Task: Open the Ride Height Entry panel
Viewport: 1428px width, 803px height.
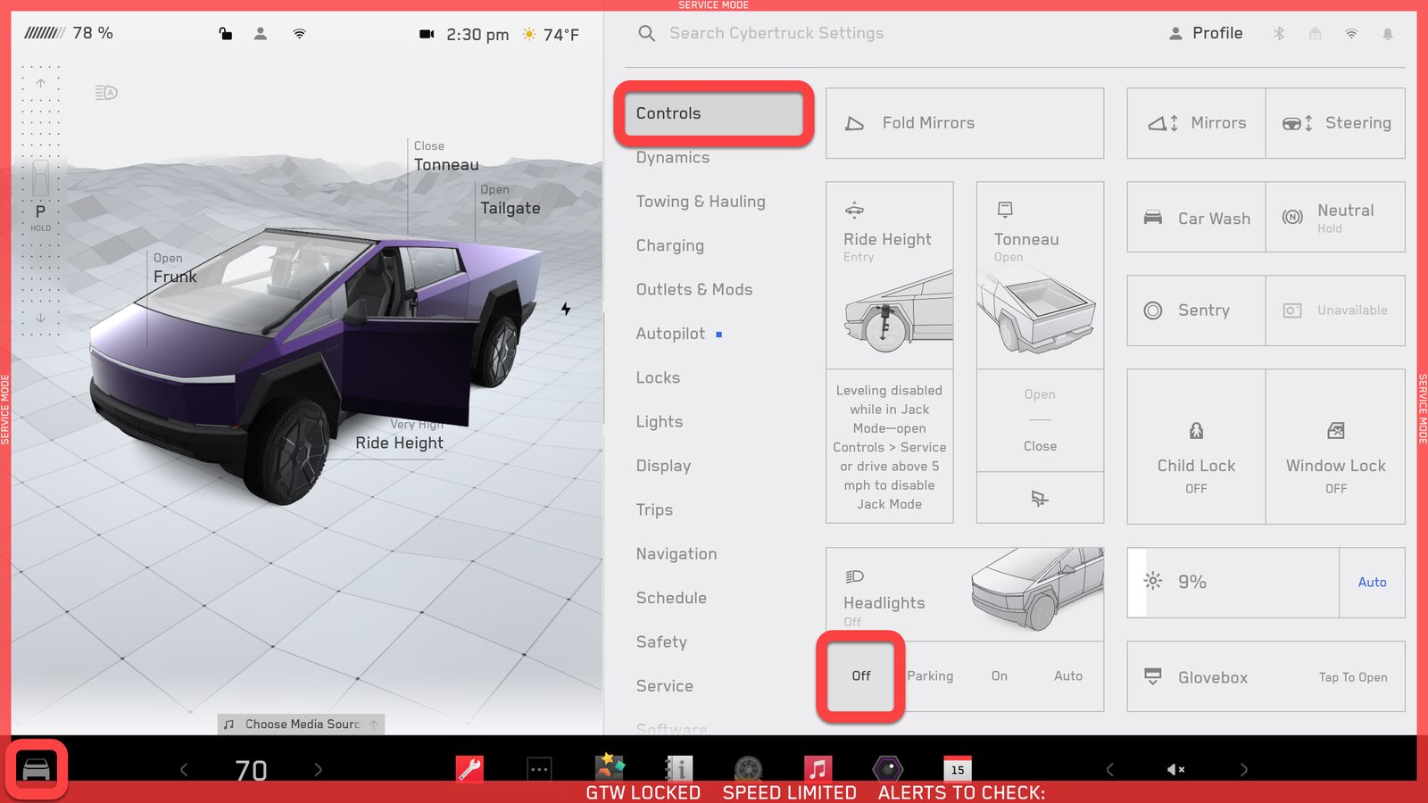Action: coord(889,275)
